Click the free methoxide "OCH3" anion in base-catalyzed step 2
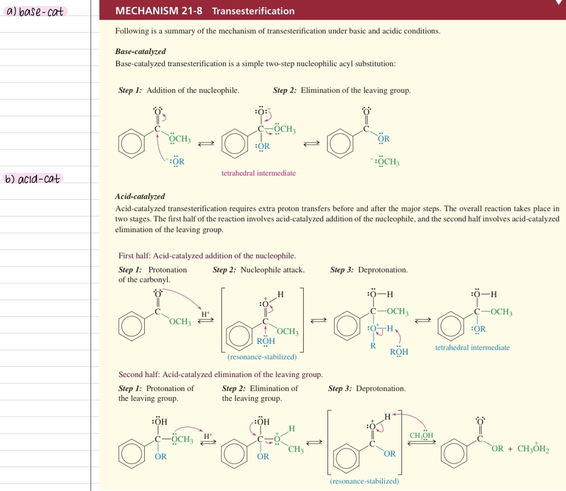The image size is (566, 491). coord(385,162)
